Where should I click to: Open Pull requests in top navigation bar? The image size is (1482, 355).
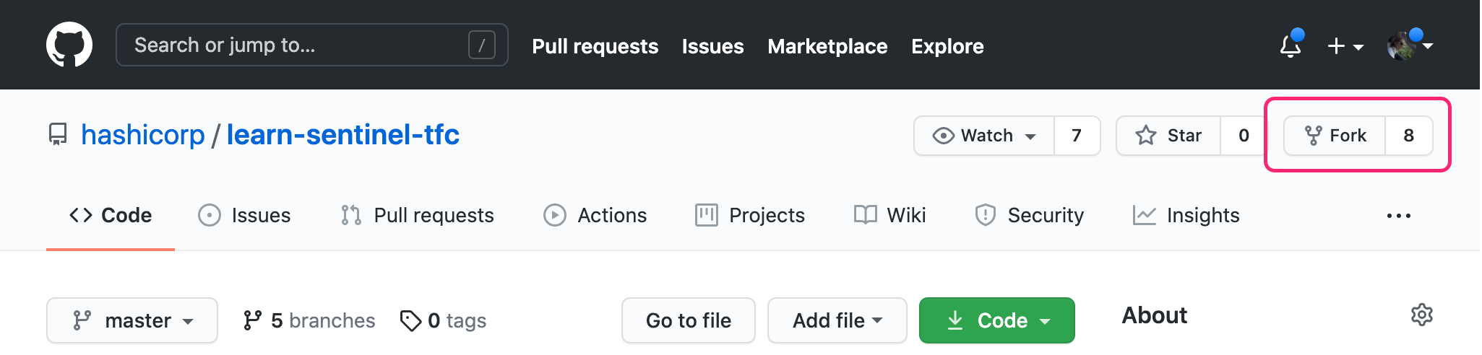pos(595,46)
